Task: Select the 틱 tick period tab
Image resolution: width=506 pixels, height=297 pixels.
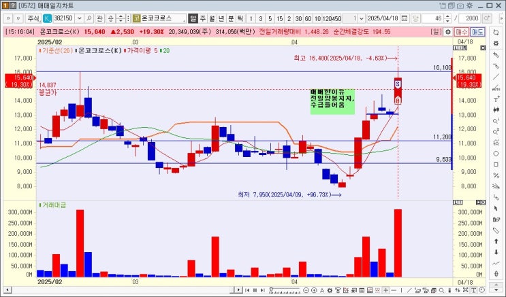Action: 240,18
